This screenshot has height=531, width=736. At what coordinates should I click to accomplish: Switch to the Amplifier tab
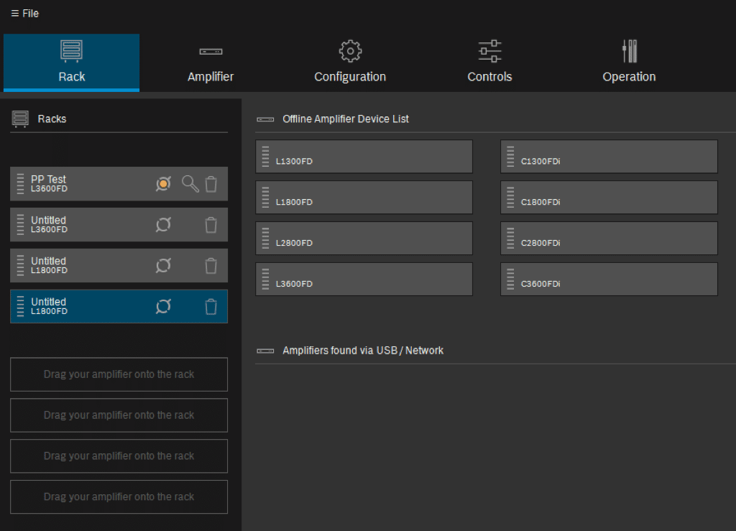pos(211,63)
